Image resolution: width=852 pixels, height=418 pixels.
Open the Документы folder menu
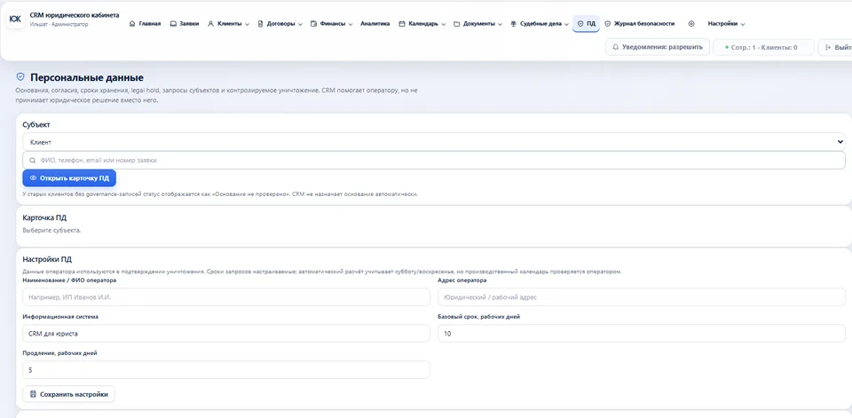coord(478,24)
